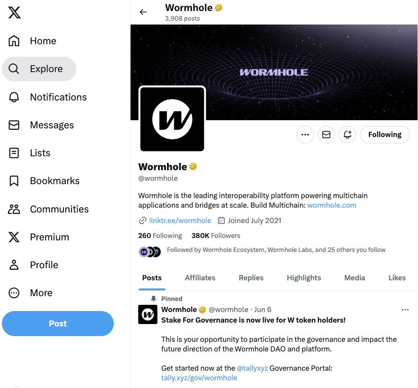
Task: Open the linktr.ee/wormhole link
Action: click(180, 221)
